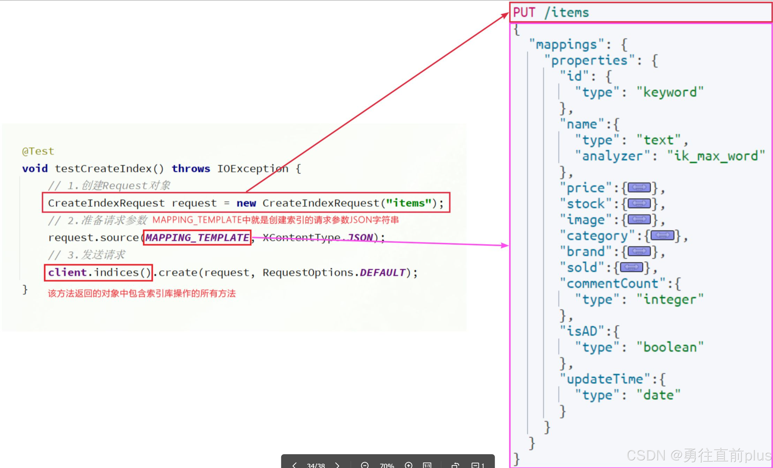Click the PUT /items request line
This screenshot has width=773, height=468.
[551, 12]
